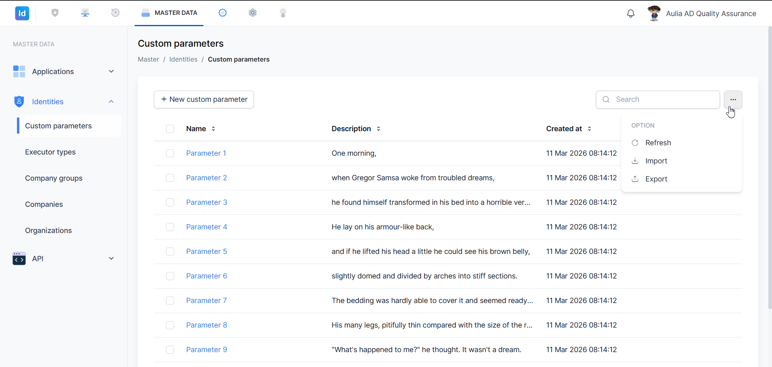Sort by Name column arrows

213,129
